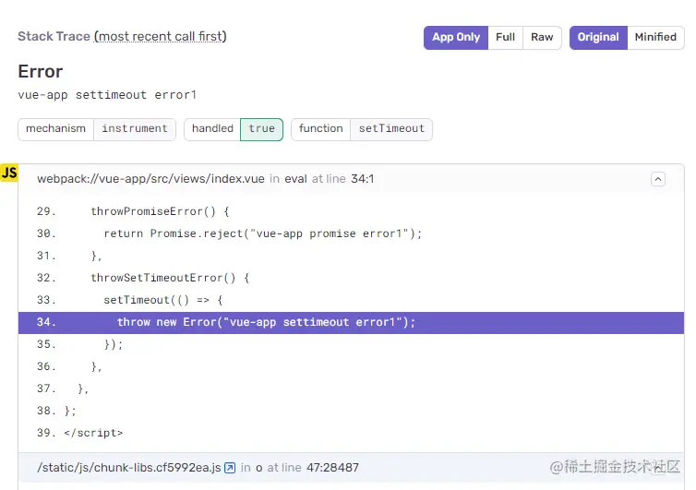
Task: Click the webpack://vue-app/src/views/index.vue path
Action: point(150,179)
